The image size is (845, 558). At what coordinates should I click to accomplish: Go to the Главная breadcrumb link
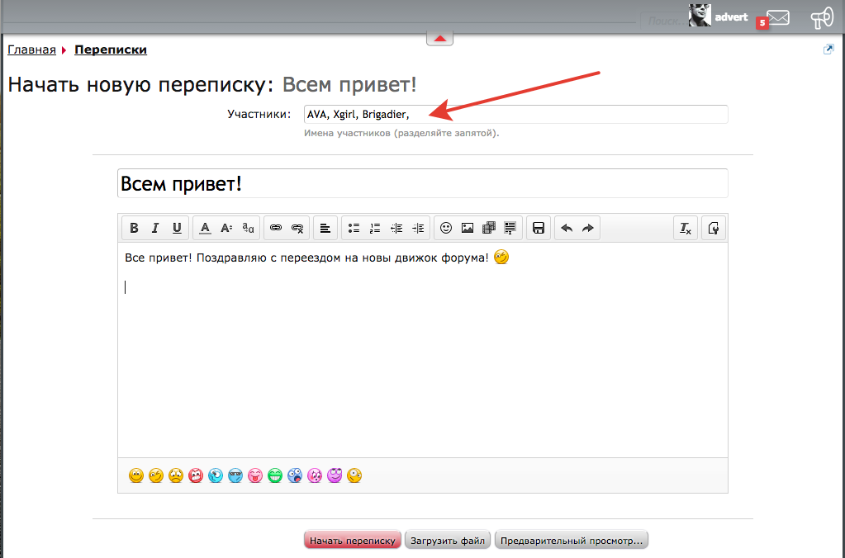[x=31, y=50]
